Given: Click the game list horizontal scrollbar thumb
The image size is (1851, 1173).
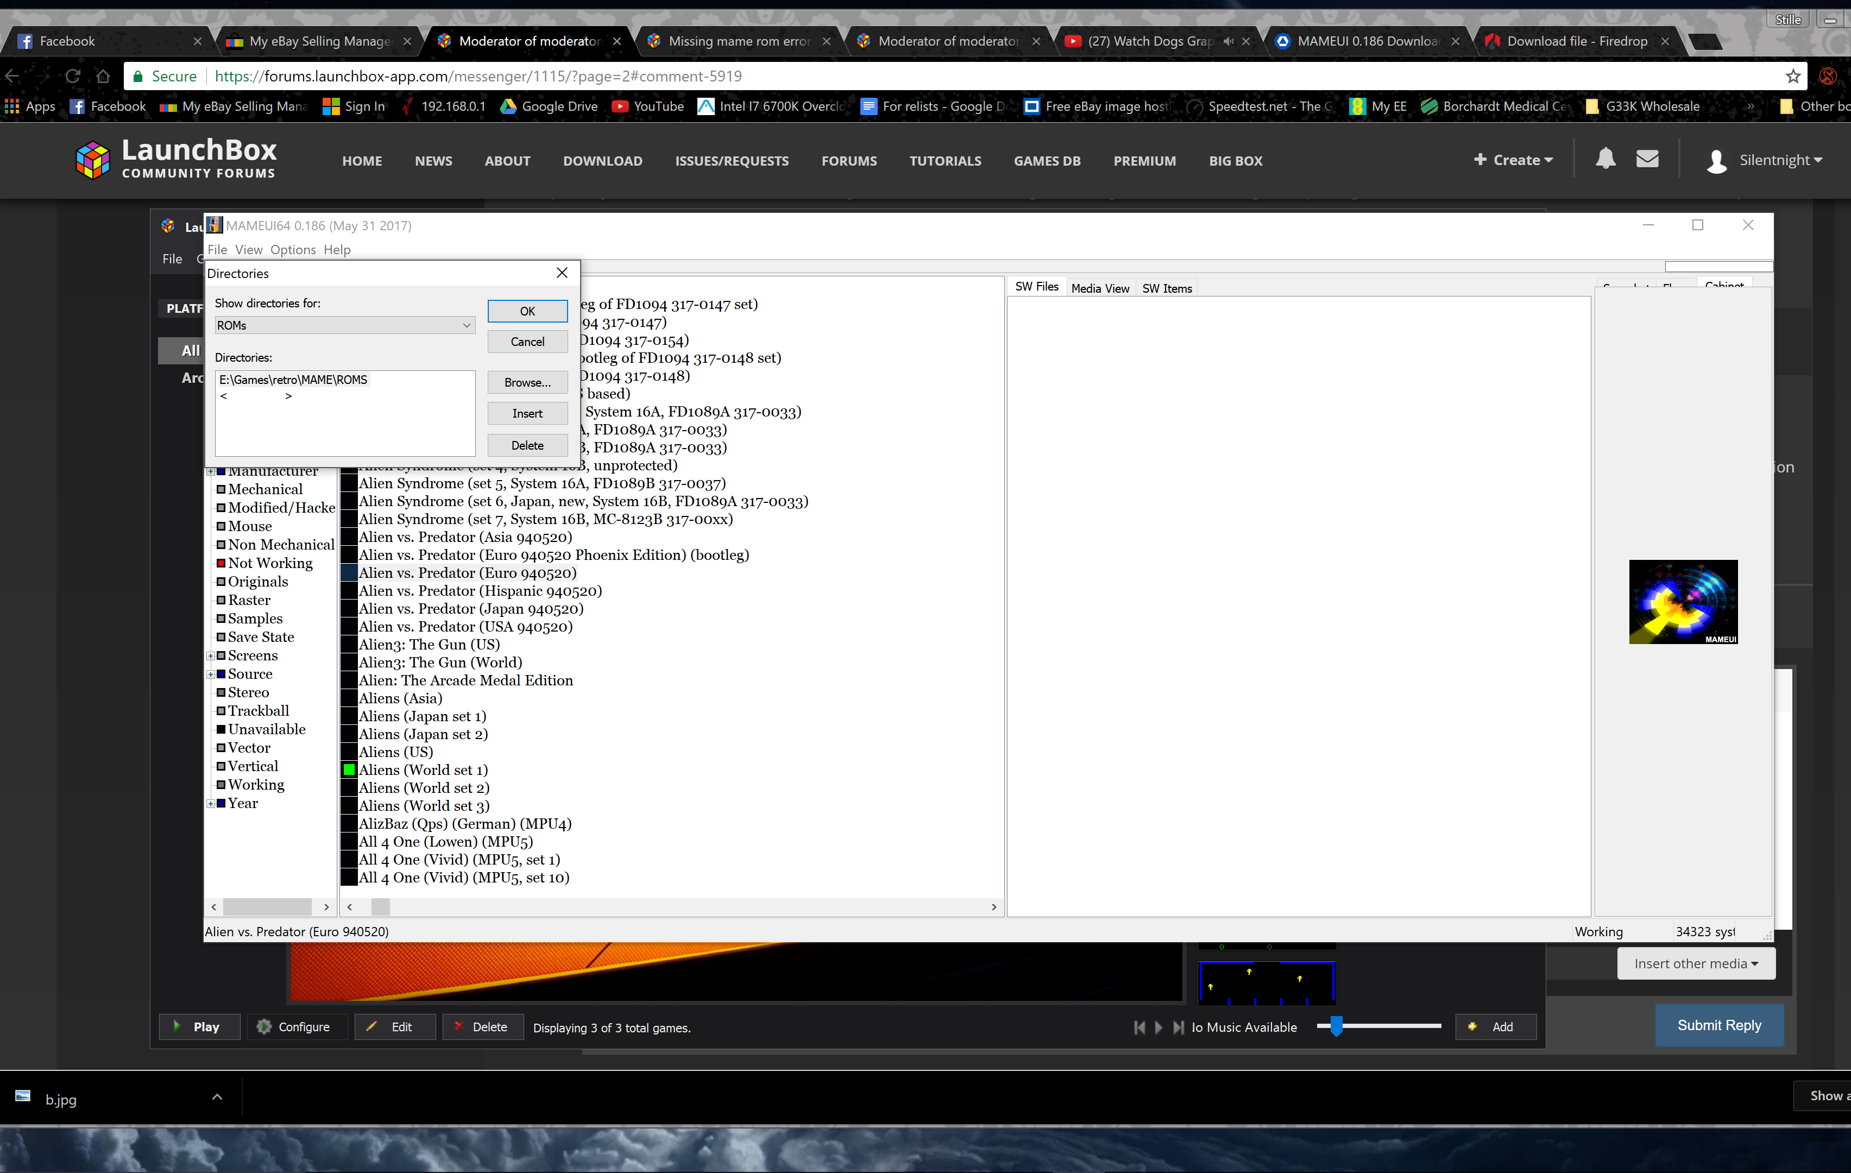Looking at the screenshot, I should [x=381, y=907].
